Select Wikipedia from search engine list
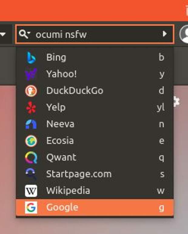188x234 pixels. 68,191
